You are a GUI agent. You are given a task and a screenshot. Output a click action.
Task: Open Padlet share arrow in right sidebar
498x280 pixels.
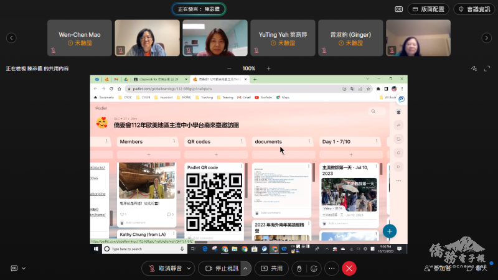[x=398, y=125]
